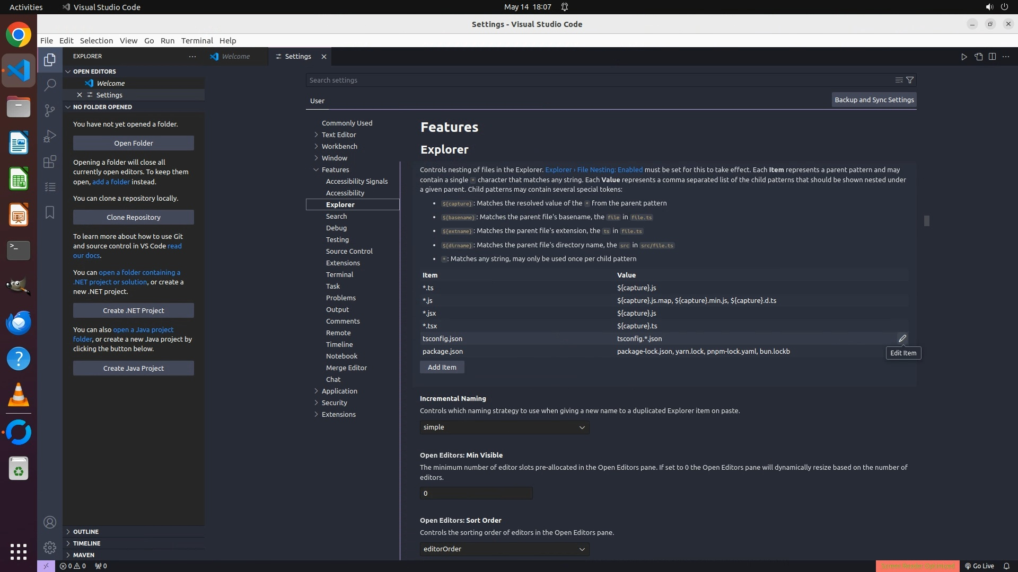Open the Incremental Naming simple dropdown
This screenshot has width=1018, height=572.
(504, 427)
